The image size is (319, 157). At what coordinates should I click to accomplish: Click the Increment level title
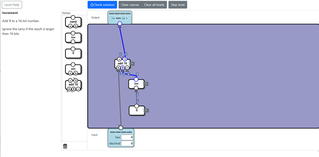(10, 13)
